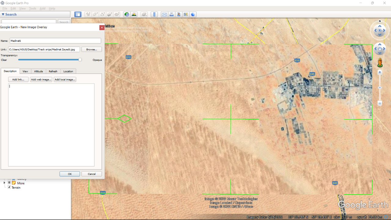This screenshot has width=391, height=220.
Task: Toggle the sunlight across landscape icon
Action: pos(134,14)
